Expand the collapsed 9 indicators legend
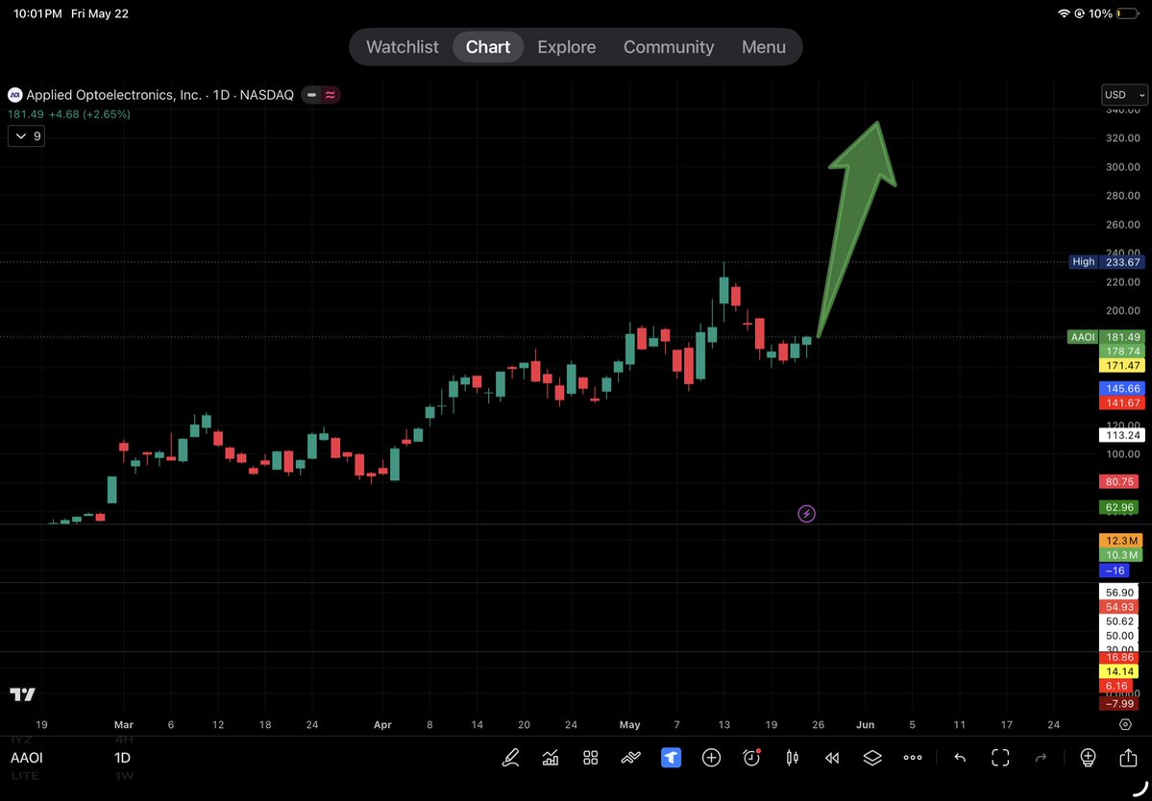The width and height of the screenshot is (1152, 801). 27,135
